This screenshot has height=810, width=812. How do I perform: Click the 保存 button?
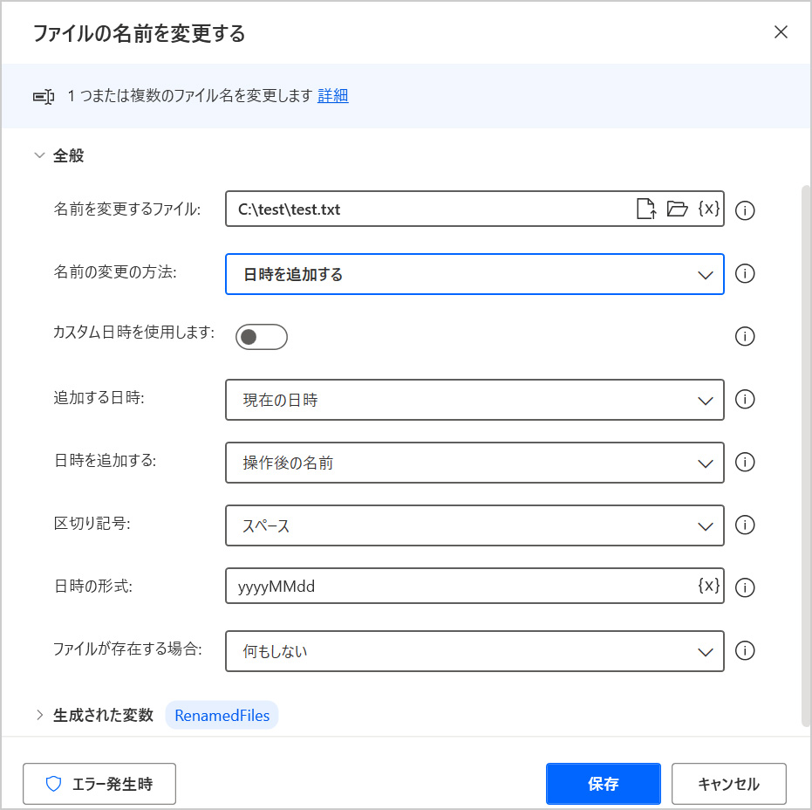(x=603, y=784)
